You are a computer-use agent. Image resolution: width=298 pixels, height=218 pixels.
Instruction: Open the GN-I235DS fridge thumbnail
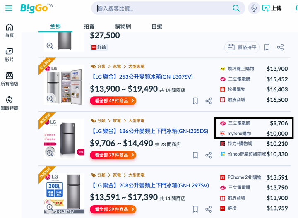pyautogui.click(x=64, y=139)
